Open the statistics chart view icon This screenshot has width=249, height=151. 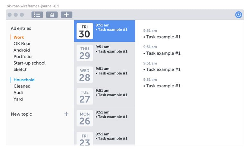(x=52, y=15)
